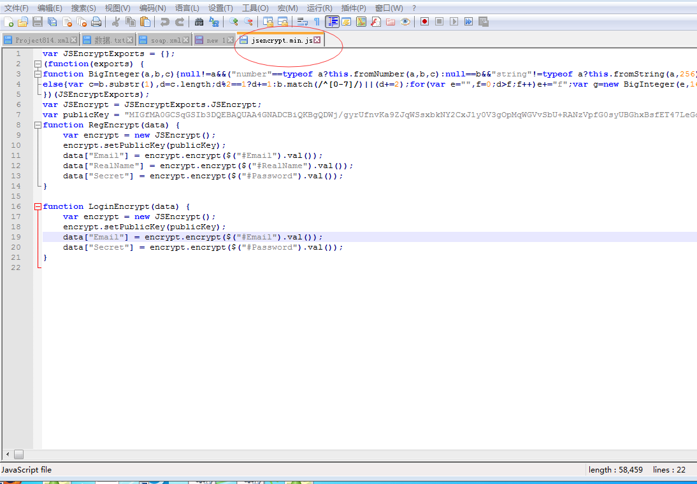
Task: Open the 语言(L) menu
Action: (x=187, y=8)
